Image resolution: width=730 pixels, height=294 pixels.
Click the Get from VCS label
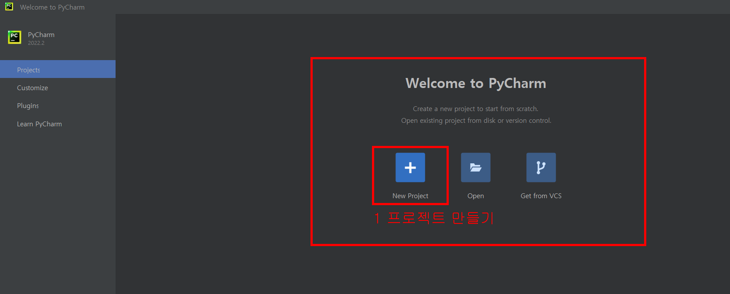click(x=541, y=196)
